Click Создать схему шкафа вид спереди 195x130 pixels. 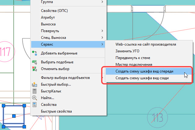tap(149, 71)
